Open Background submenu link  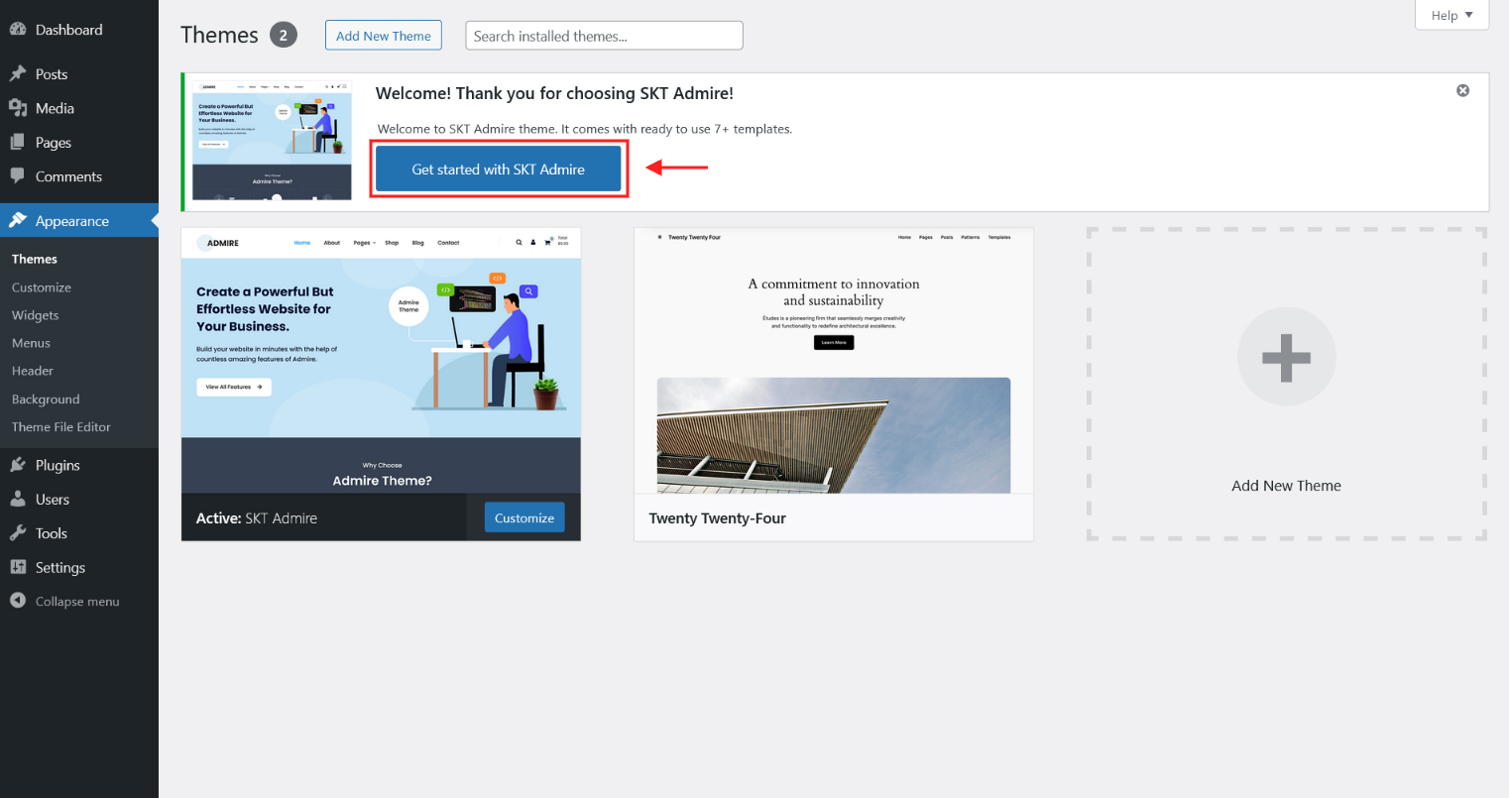(46, 399)
